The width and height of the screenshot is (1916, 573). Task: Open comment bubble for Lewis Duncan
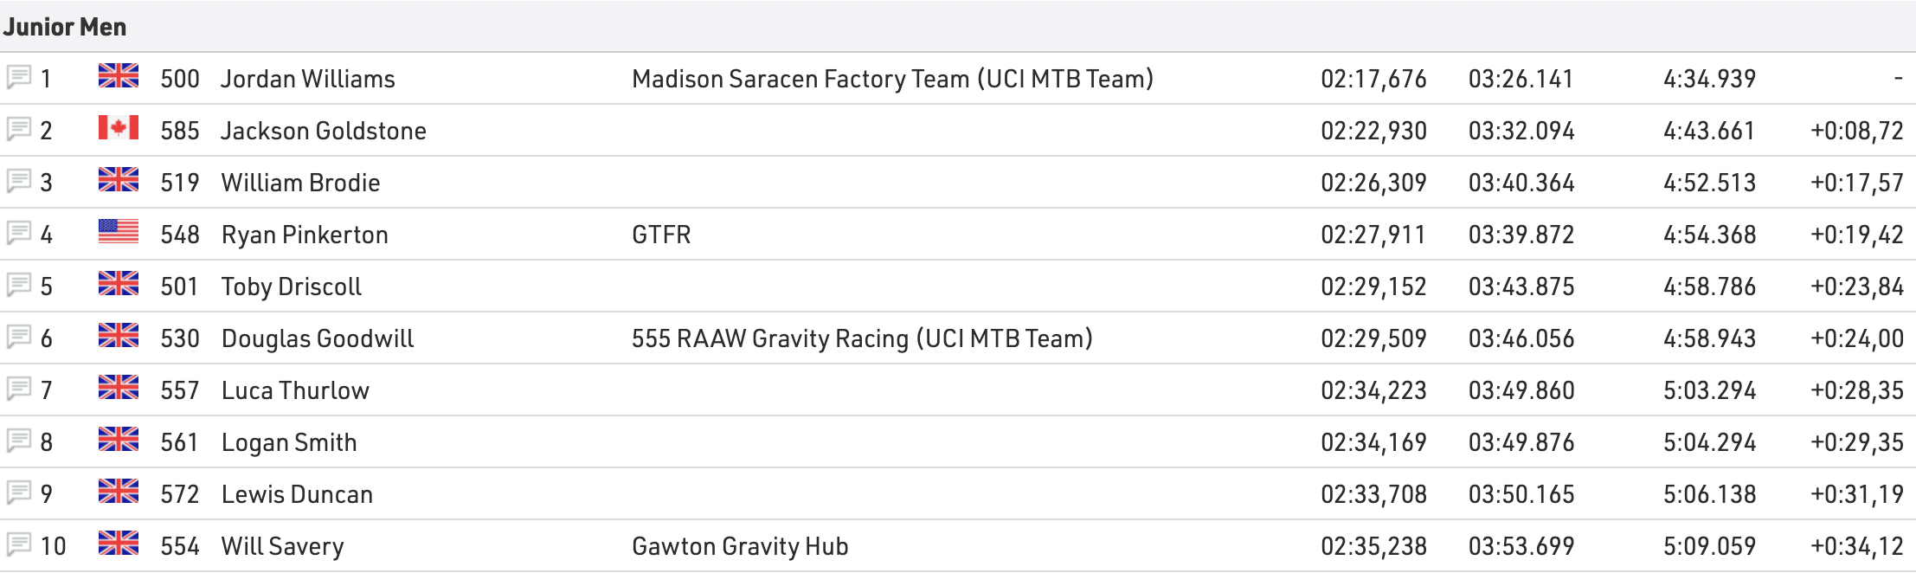[x=19, y=493]
